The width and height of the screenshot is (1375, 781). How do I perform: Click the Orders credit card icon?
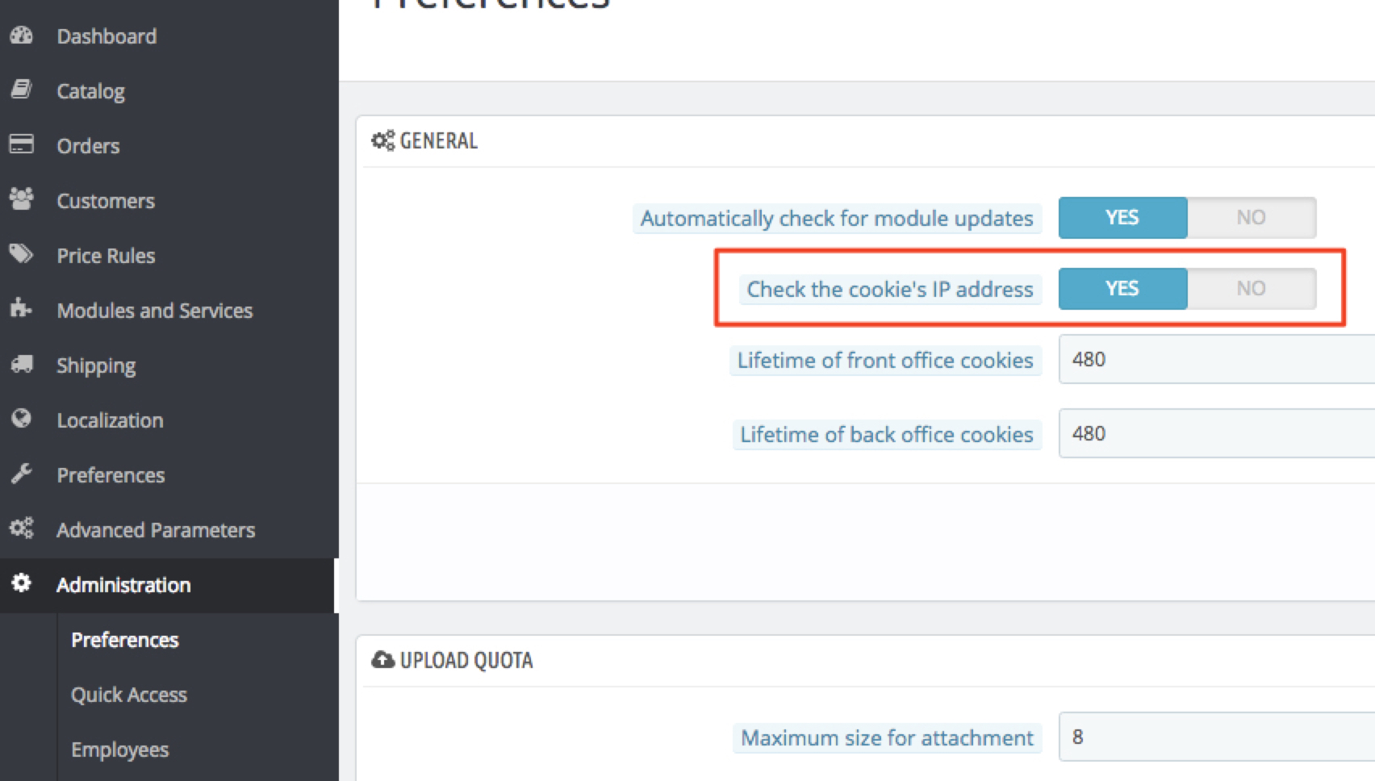pyautogui.click(x=22, y=144)
